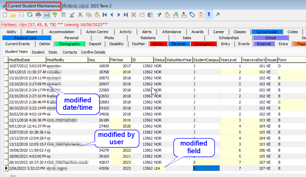
Task: Open the Co-curricular tab
Action: 267,32
